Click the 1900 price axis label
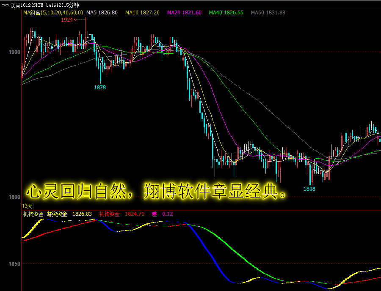The height and width of the screenshot is (291, 381). pyautogui.click(x=14, y=52)
